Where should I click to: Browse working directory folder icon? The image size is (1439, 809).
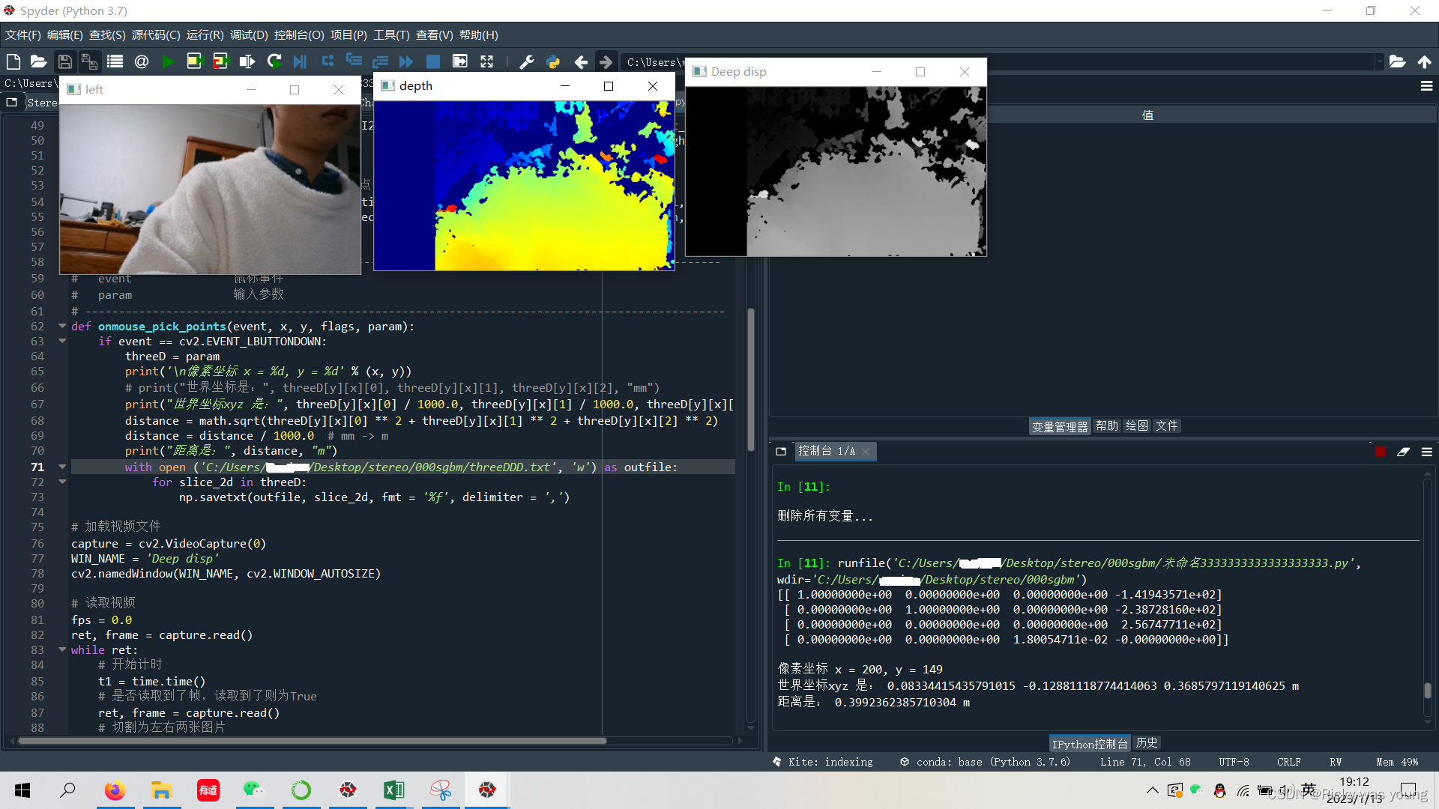(x=1397, y=62)
